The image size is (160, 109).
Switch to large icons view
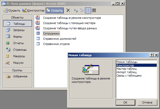[x=76, y=10]
